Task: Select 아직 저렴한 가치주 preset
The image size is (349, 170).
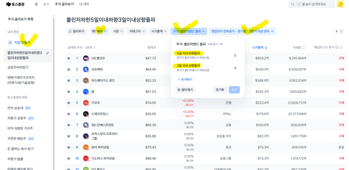Action: click(21, 129)
